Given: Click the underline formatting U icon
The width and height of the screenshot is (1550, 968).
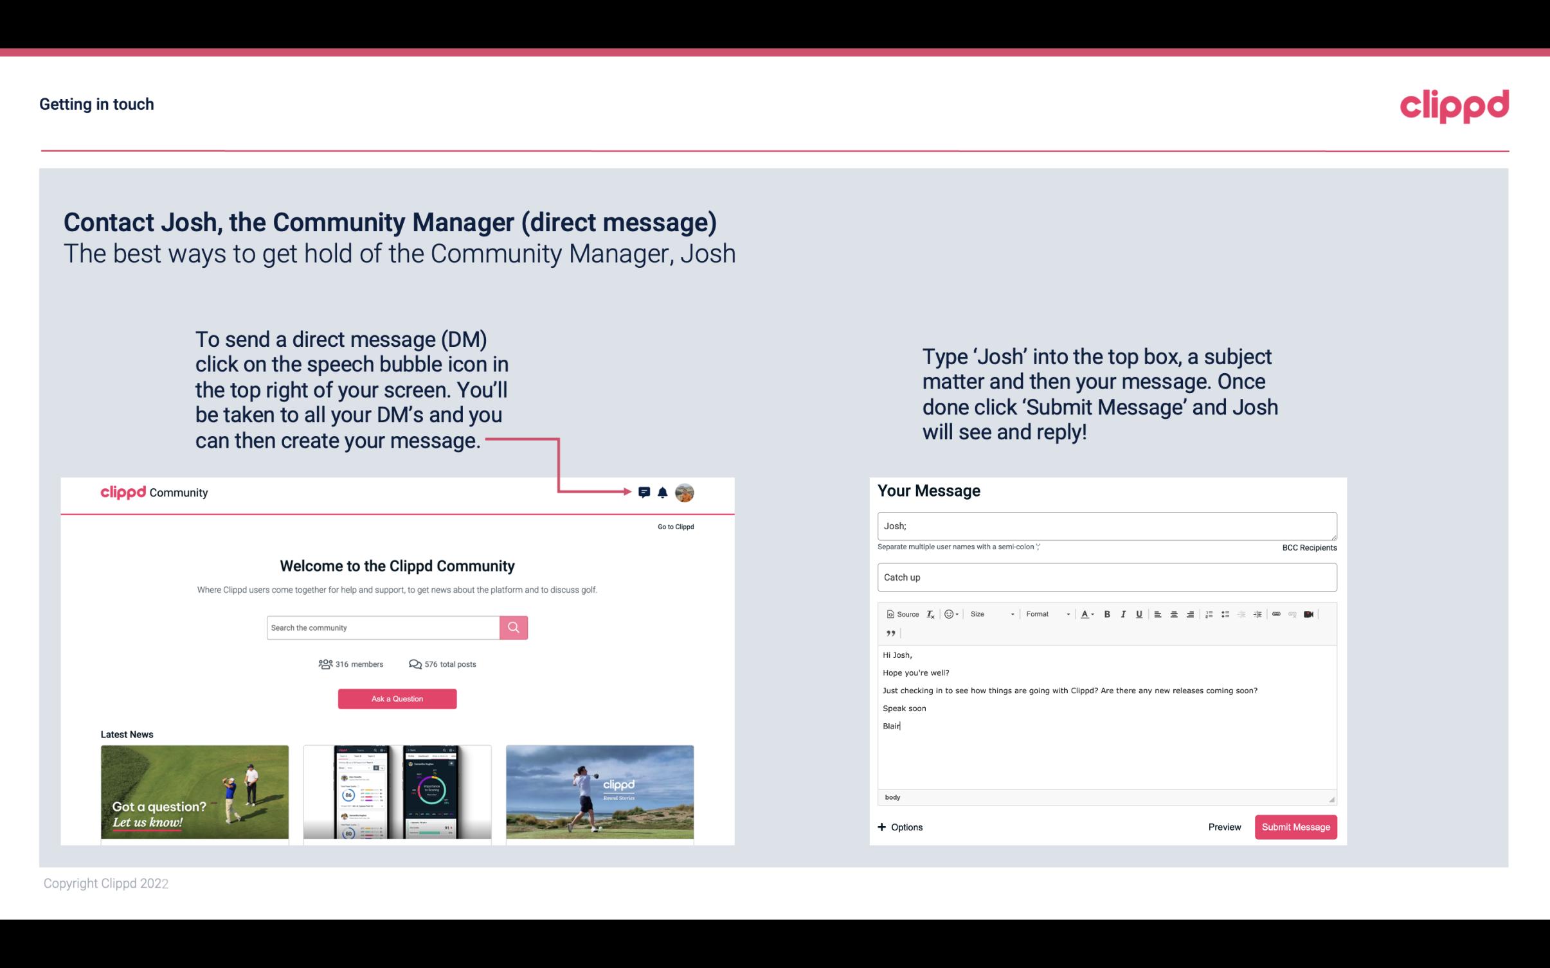Looking at the screenshot, I should click(x=1139, y=613).
